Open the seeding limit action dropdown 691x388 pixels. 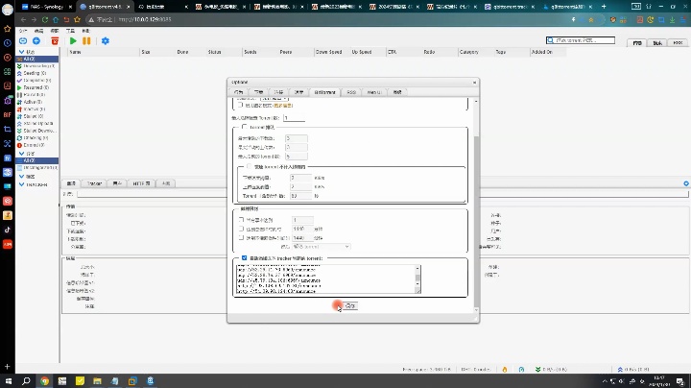point(322,247)
